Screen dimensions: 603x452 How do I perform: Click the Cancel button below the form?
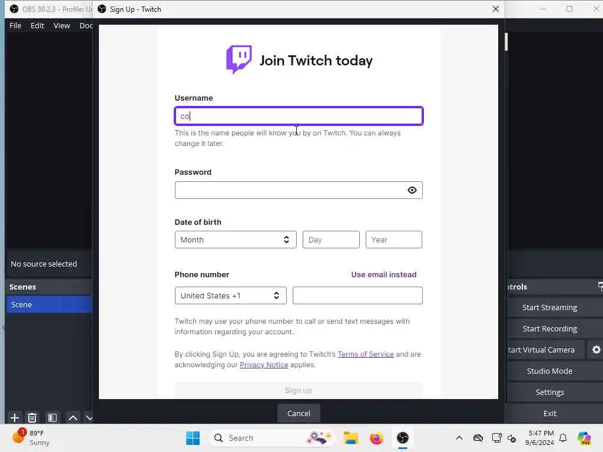click(299, 413)
